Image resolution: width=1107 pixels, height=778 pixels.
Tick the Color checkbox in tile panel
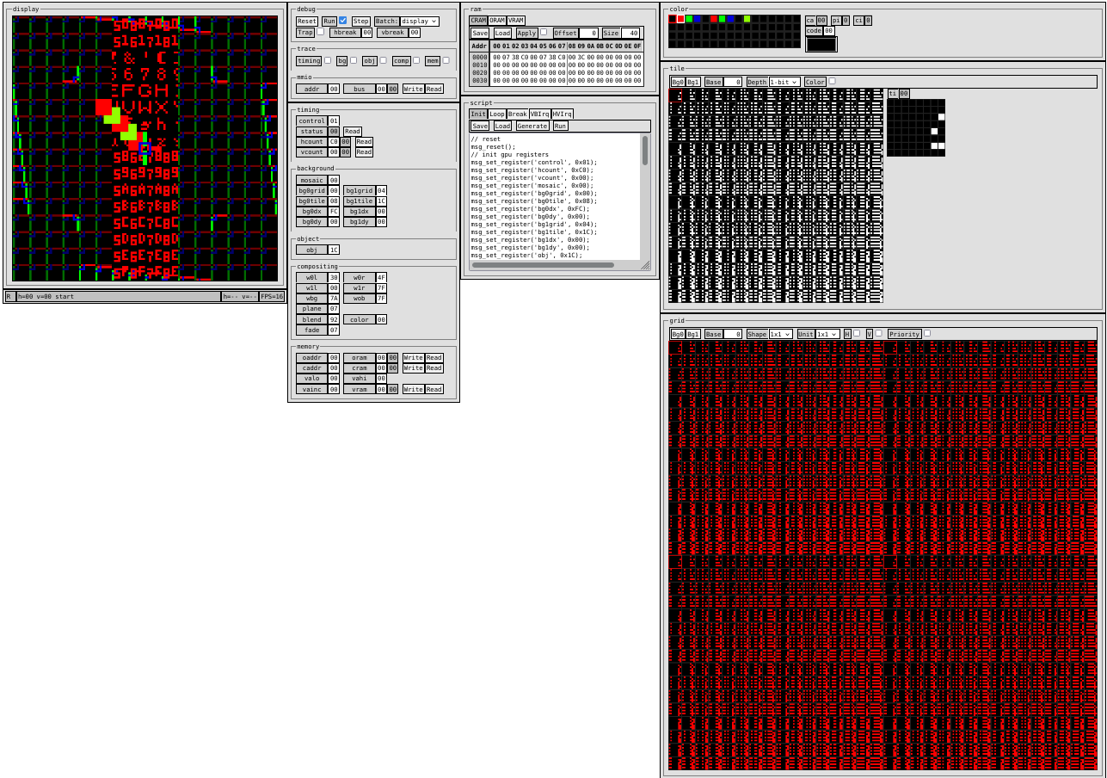point(832,81)
